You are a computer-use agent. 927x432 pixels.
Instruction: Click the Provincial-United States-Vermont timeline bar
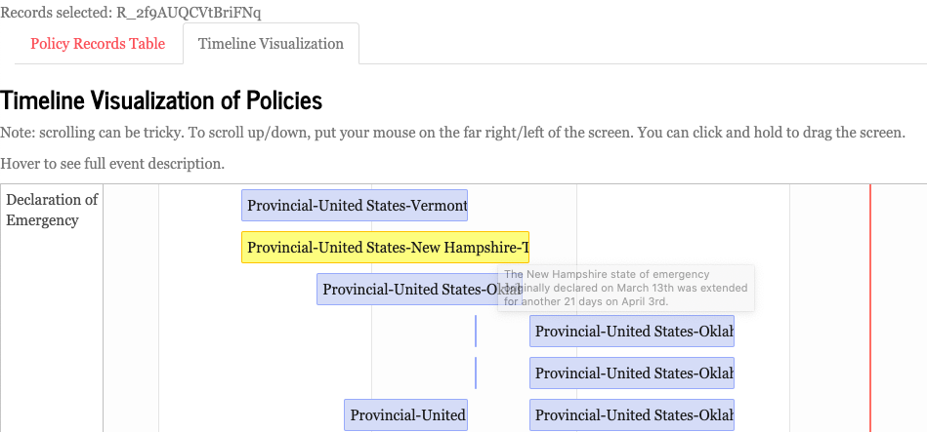pos(355,206)
